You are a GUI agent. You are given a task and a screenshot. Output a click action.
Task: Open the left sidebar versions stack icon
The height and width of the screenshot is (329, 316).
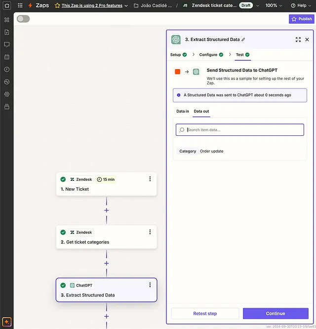coord(7,107)
